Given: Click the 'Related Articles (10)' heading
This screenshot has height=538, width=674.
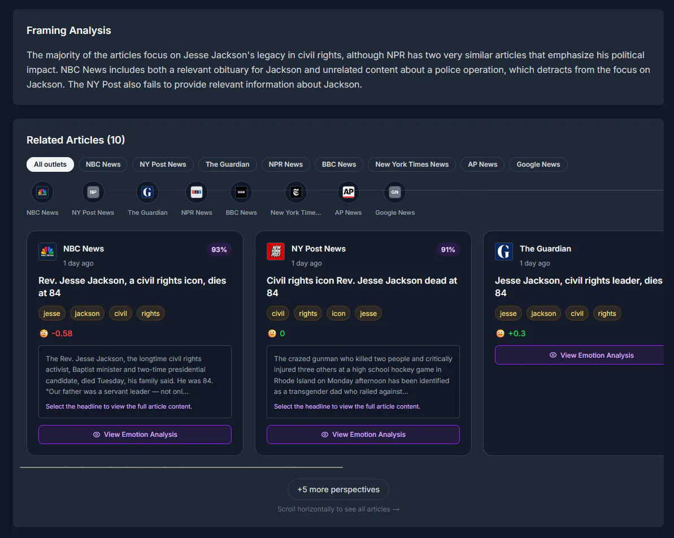Looking at the screenshot, I should pos(76,140).
